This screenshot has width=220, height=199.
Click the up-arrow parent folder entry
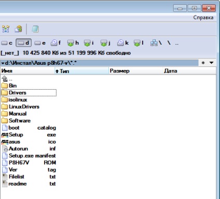(x=7, y=79)
